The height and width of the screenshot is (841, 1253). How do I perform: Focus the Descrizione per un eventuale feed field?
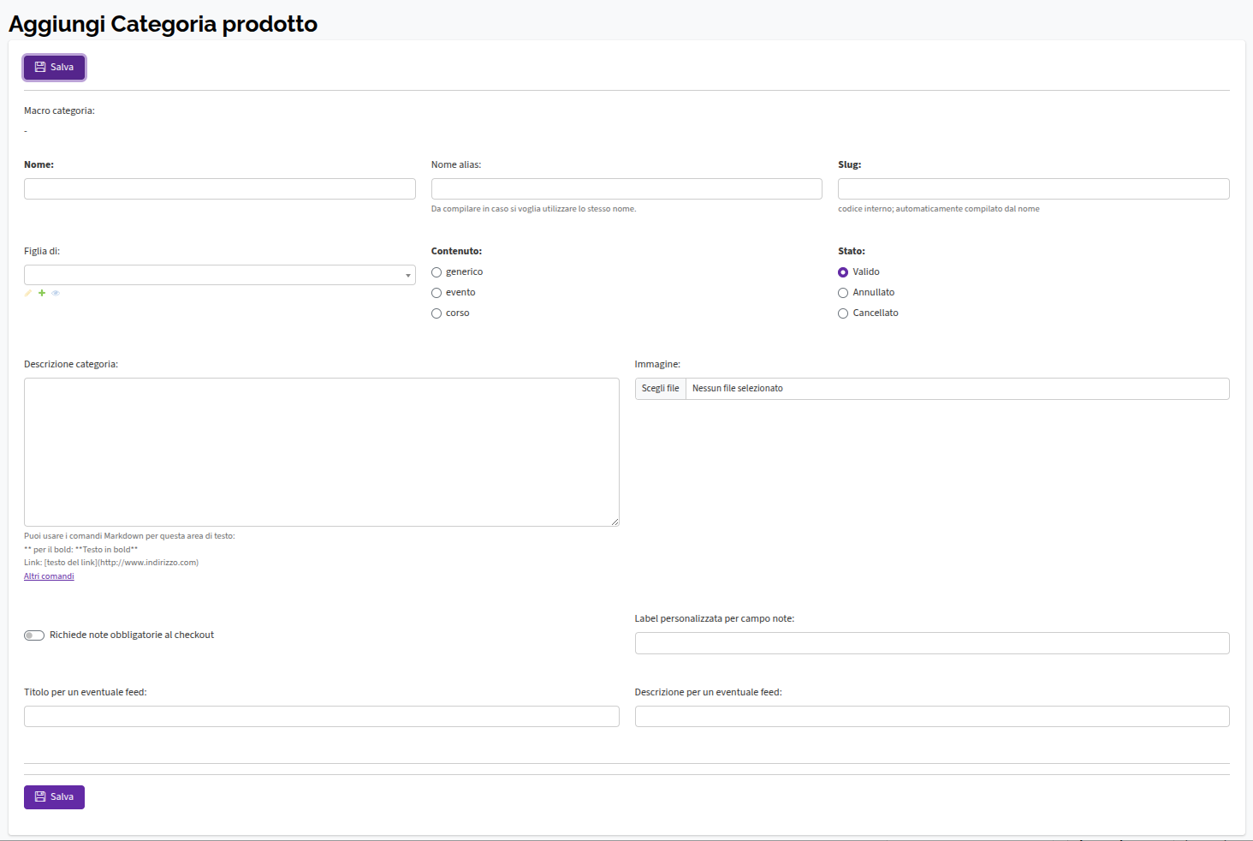(x=932, y=717)
